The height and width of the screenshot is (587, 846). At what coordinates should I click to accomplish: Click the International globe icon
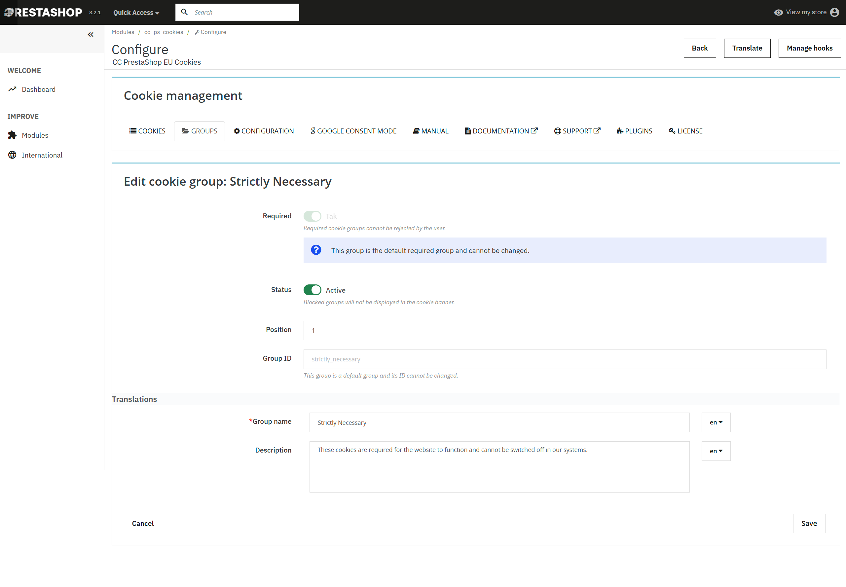click(13, 155)
